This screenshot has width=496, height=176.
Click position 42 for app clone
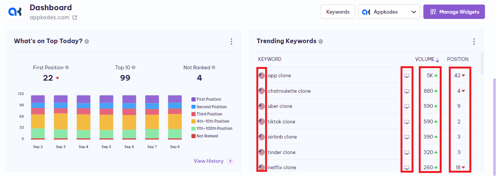[457, 76]
